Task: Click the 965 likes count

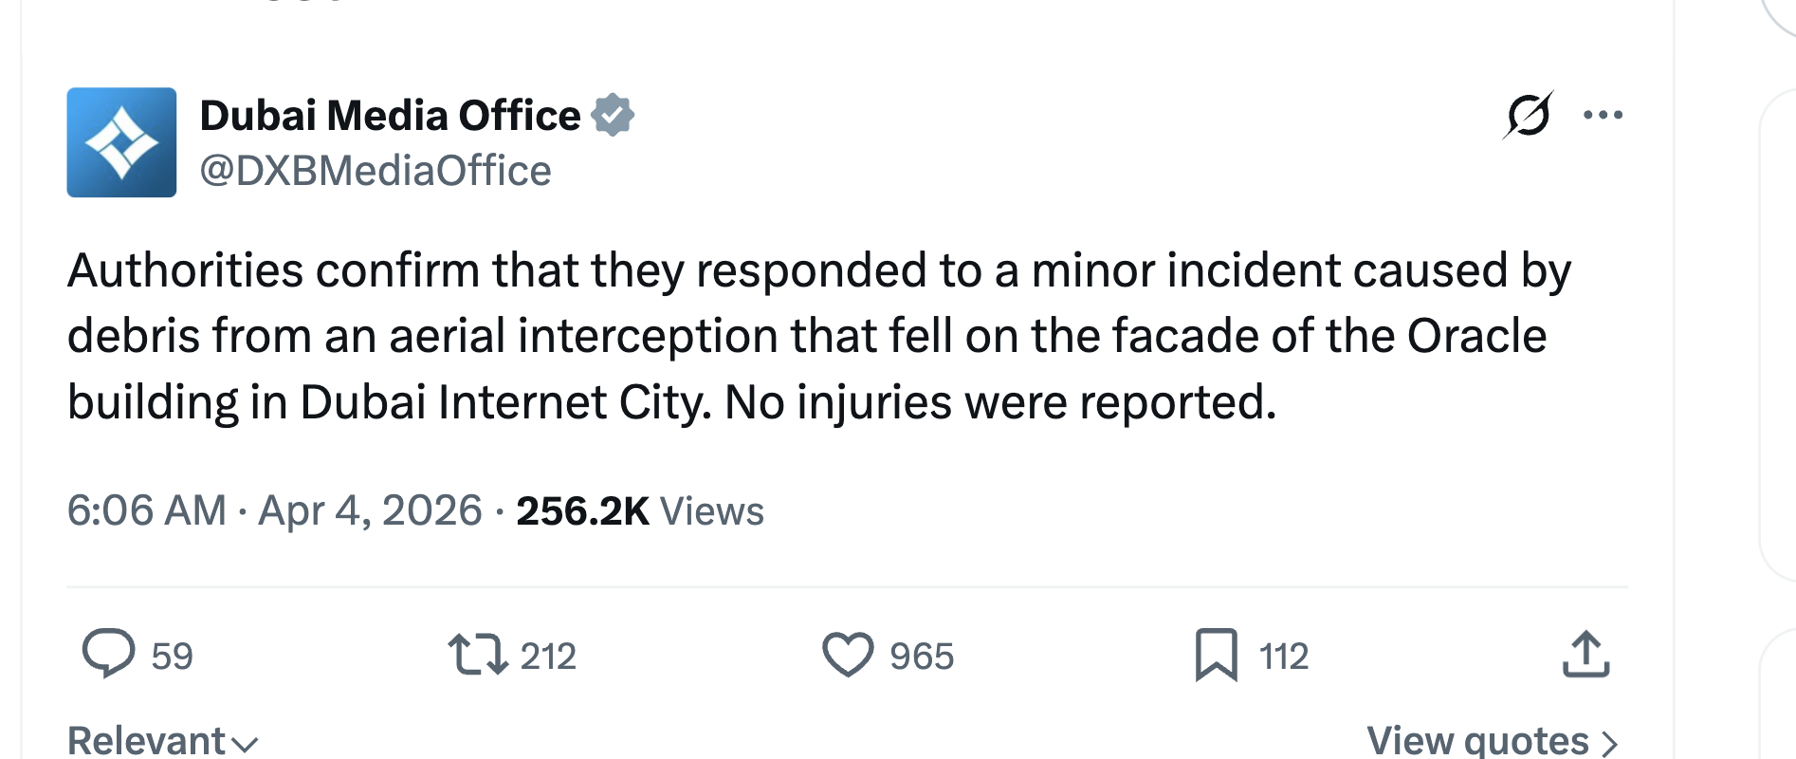Action: [921, 657]
